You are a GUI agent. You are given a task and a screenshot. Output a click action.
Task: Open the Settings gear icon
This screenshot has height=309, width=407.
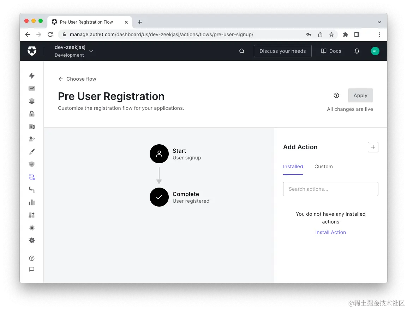(x=32, y=240)
